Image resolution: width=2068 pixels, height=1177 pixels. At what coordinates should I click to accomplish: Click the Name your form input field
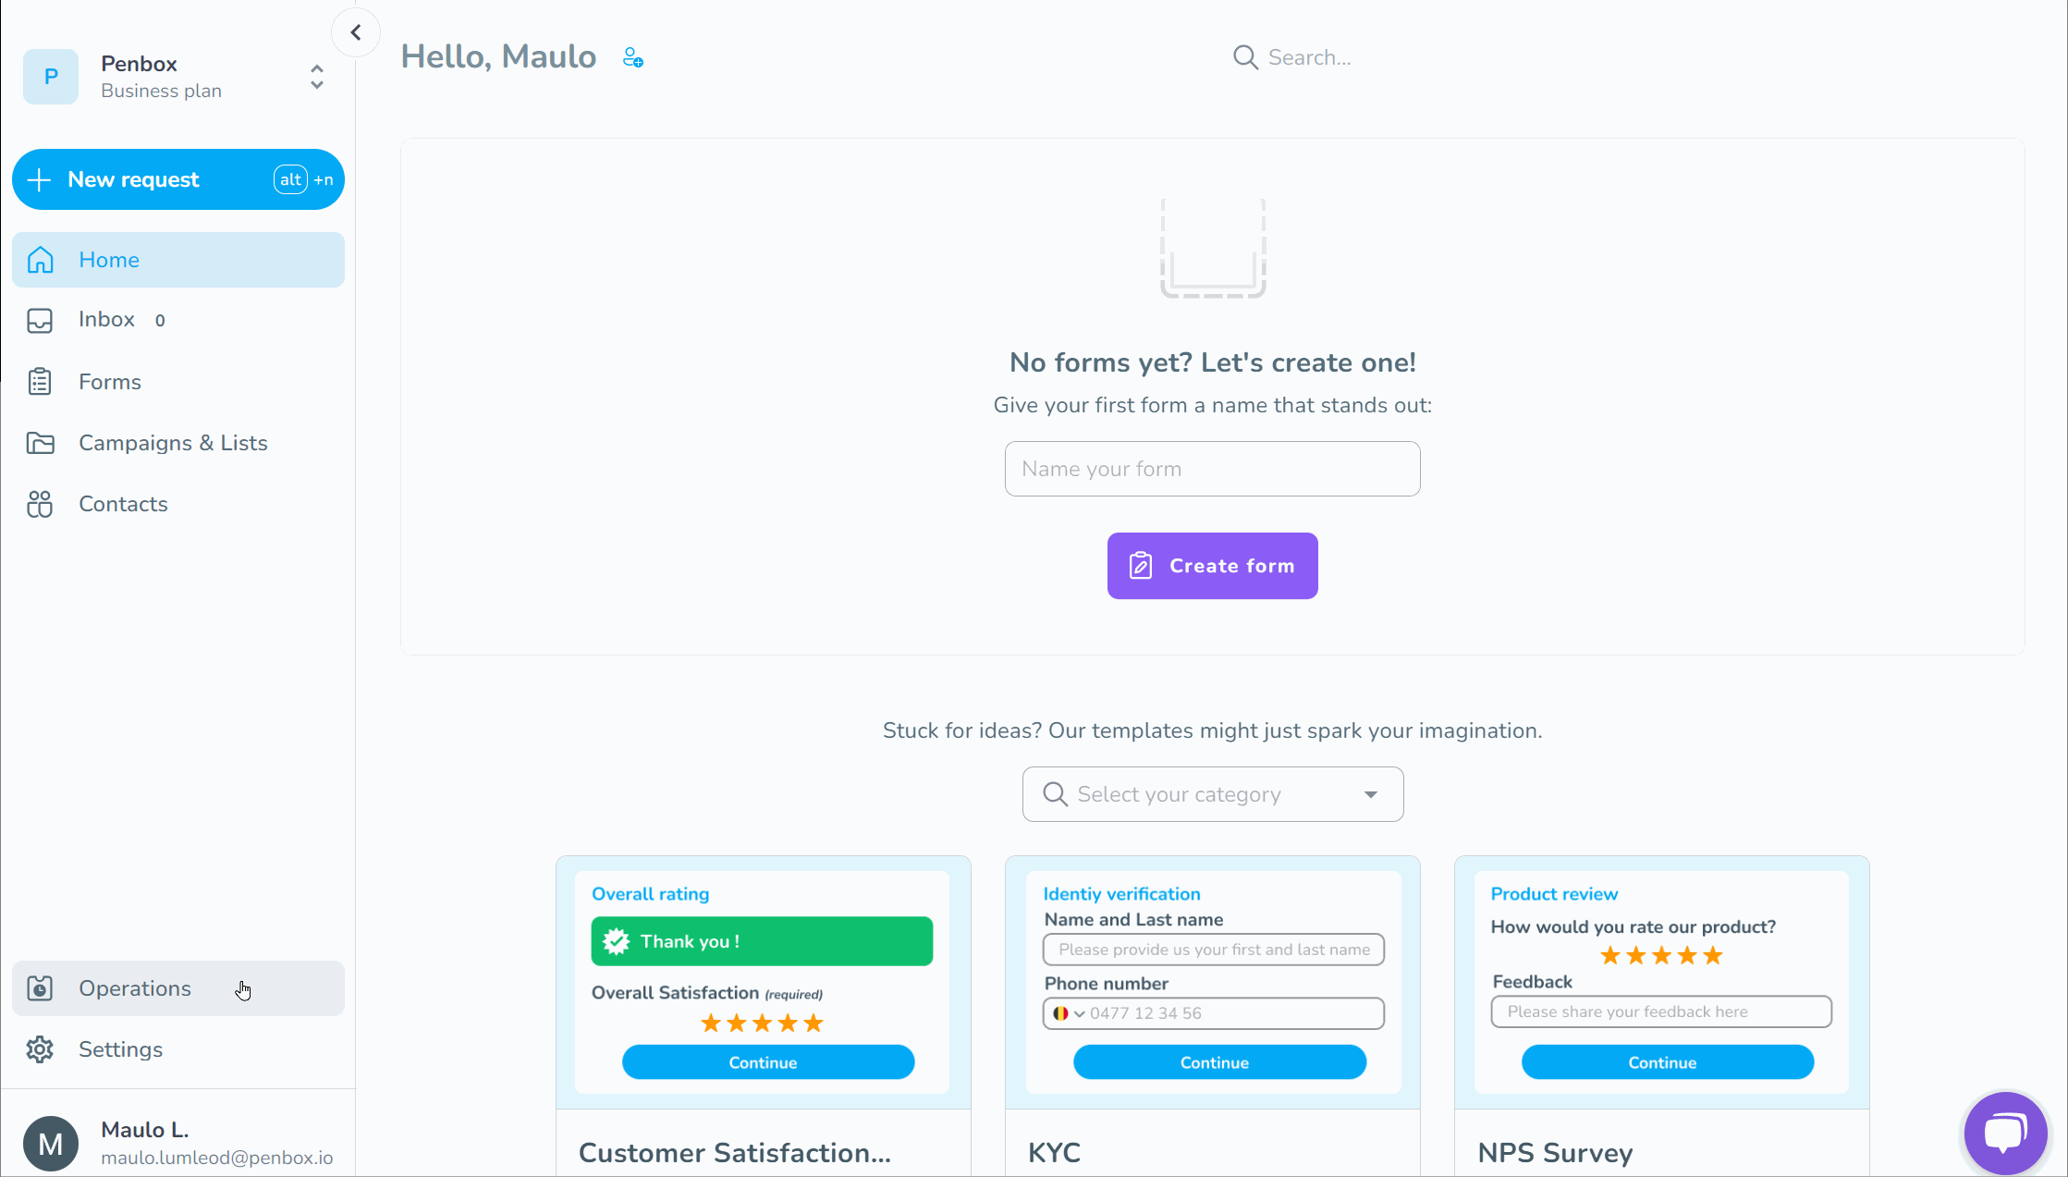(1213, 469)
